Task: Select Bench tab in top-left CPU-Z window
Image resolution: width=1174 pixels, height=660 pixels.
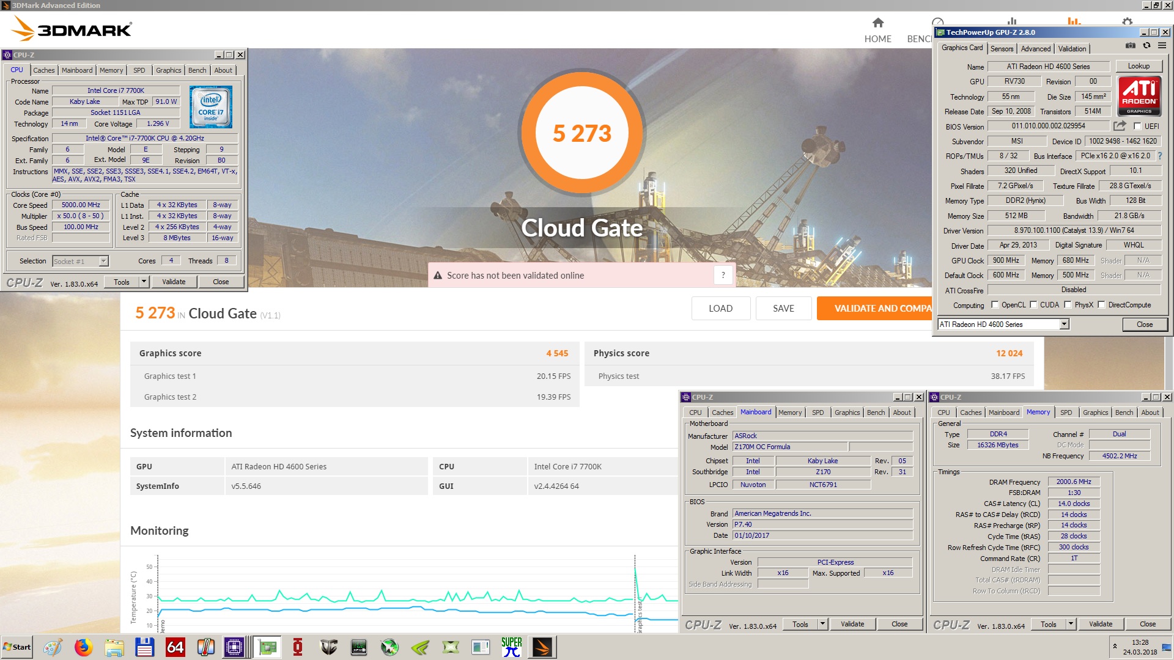Action: (197, 70)
